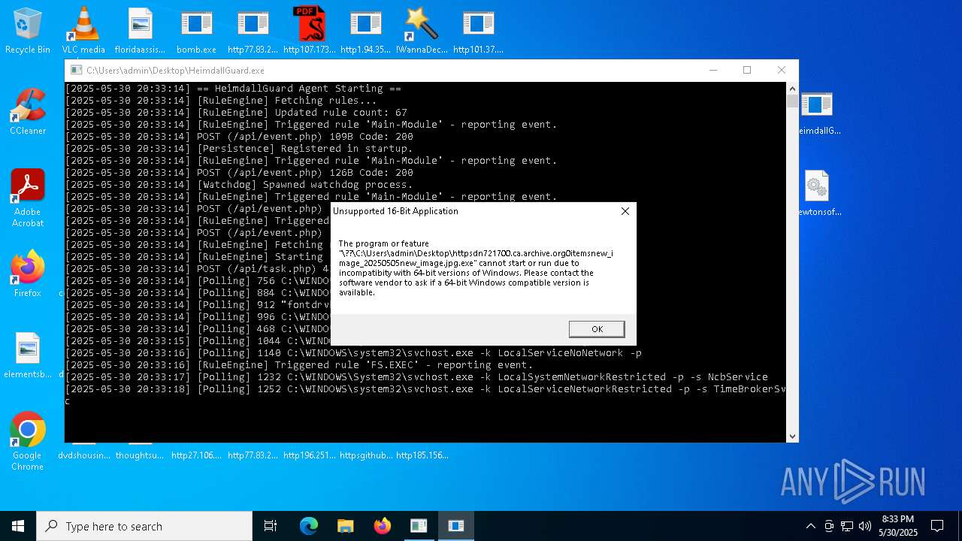Open the Windows Start menu
Image resolution: width=962 pixels, height=541 pixels.
(x=18, y=526)
